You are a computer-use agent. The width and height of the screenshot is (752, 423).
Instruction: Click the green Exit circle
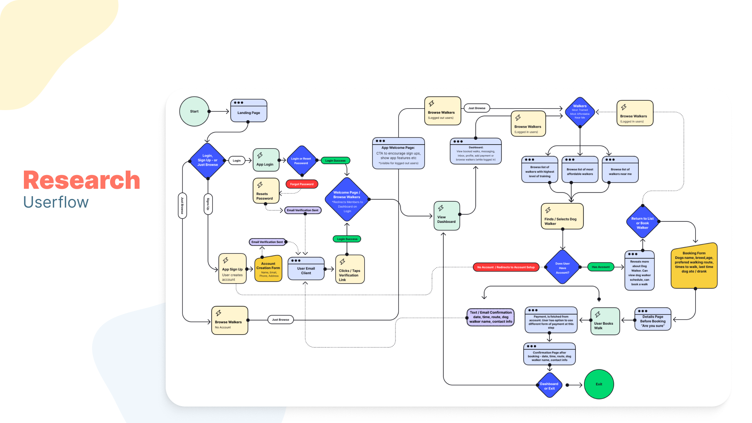pos(599,384)
